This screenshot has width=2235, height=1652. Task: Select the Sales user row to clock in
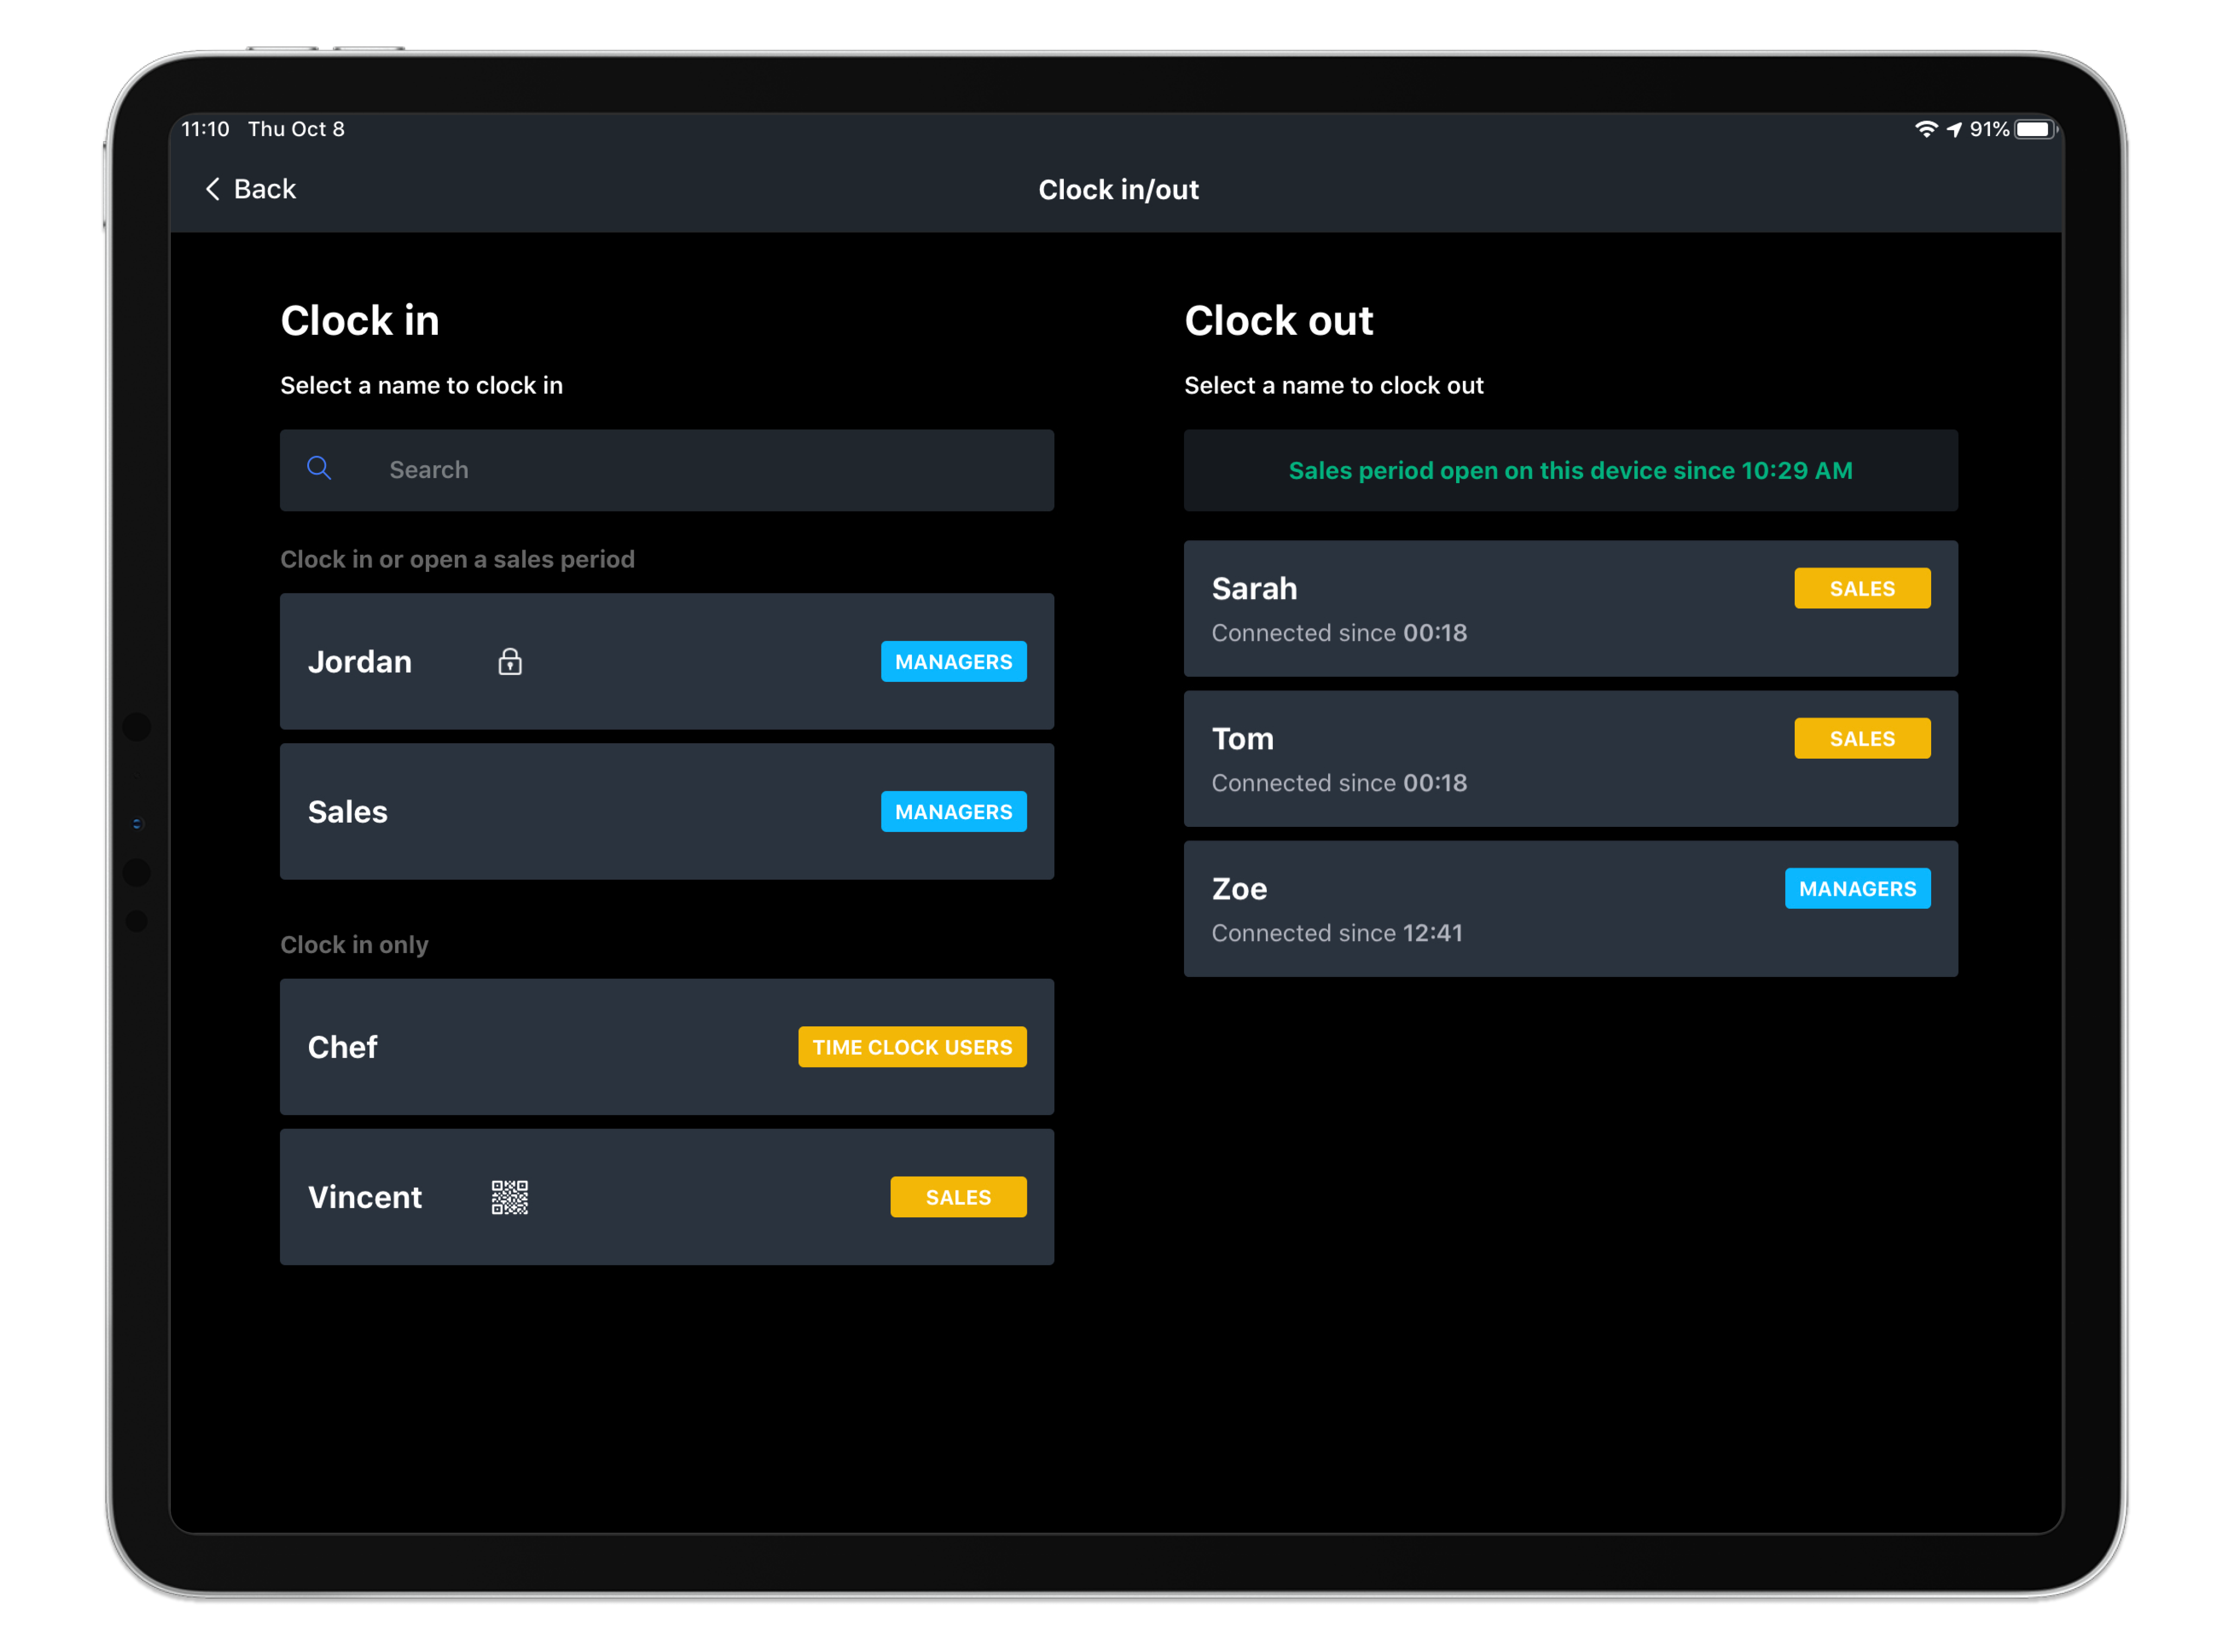pos(667,811)
